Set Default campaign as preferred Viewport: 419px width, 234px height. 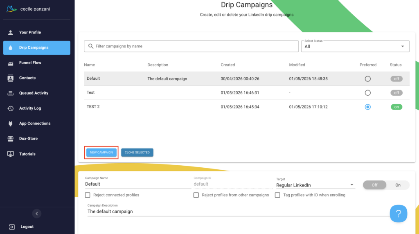point(368,79)
